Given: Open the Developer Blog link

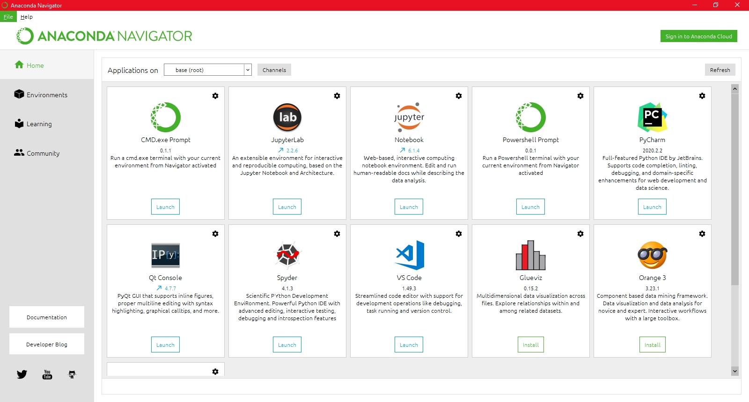Looking at the screenshot, I should 47,344.
